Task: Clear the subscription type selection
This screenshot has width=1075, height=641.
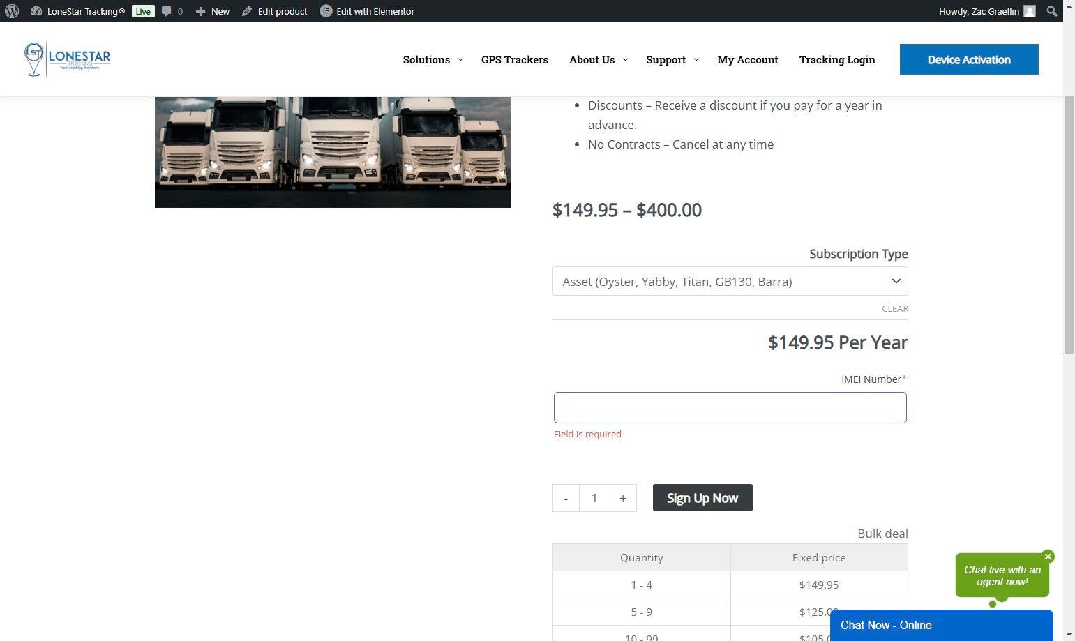Action: 895,308
